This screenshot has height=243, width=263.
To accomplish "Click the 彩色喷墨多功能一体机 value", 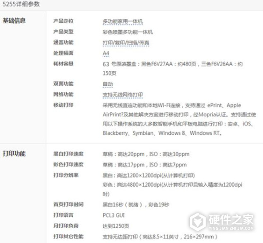I will coord(128,32).
